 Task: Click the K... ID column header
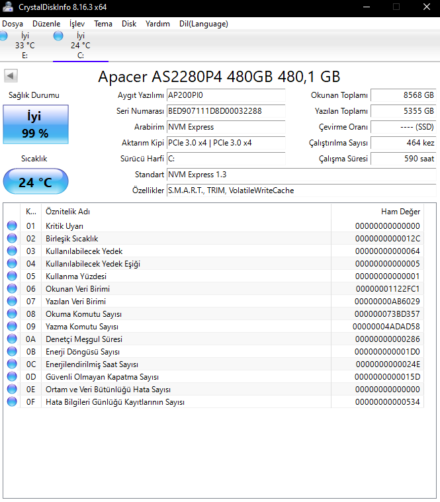pos(30,212)
